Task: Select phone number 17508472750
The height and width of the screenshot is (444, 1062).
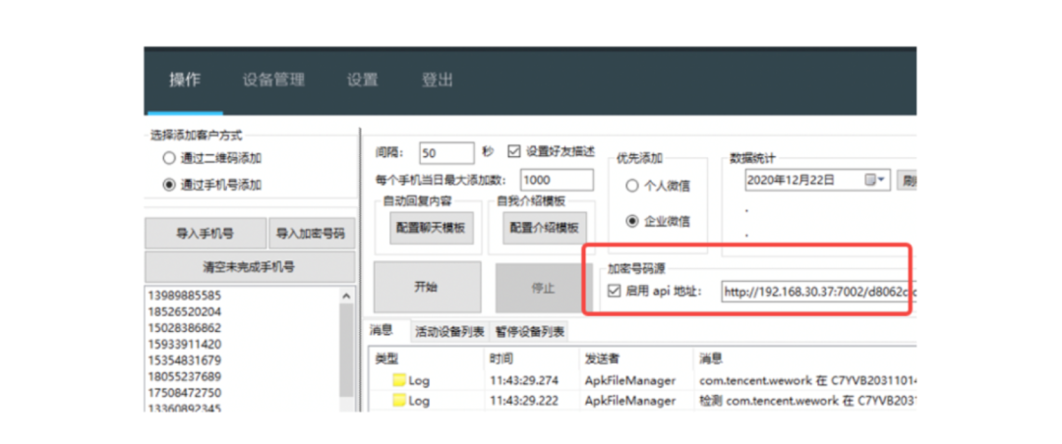Action: point(184,393)
